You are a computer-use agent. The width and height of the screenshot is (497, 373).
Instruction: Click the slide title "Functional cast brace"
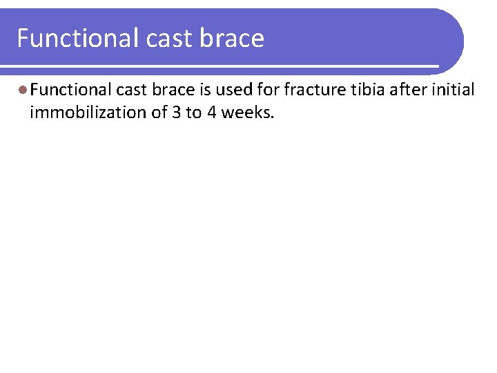(x=140, y=38)
